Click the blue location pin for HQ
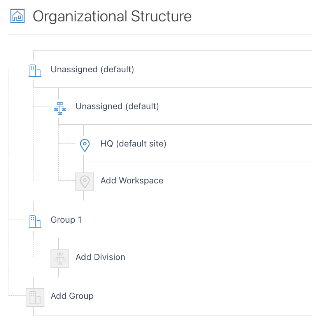Image resolution: width=312 pixels, height=328 pixels. pos(85,145)
